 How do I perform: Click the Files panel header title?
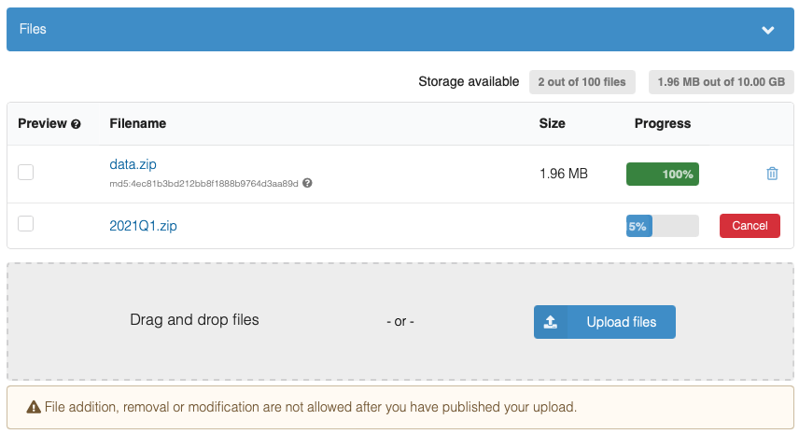pos(33,29)
